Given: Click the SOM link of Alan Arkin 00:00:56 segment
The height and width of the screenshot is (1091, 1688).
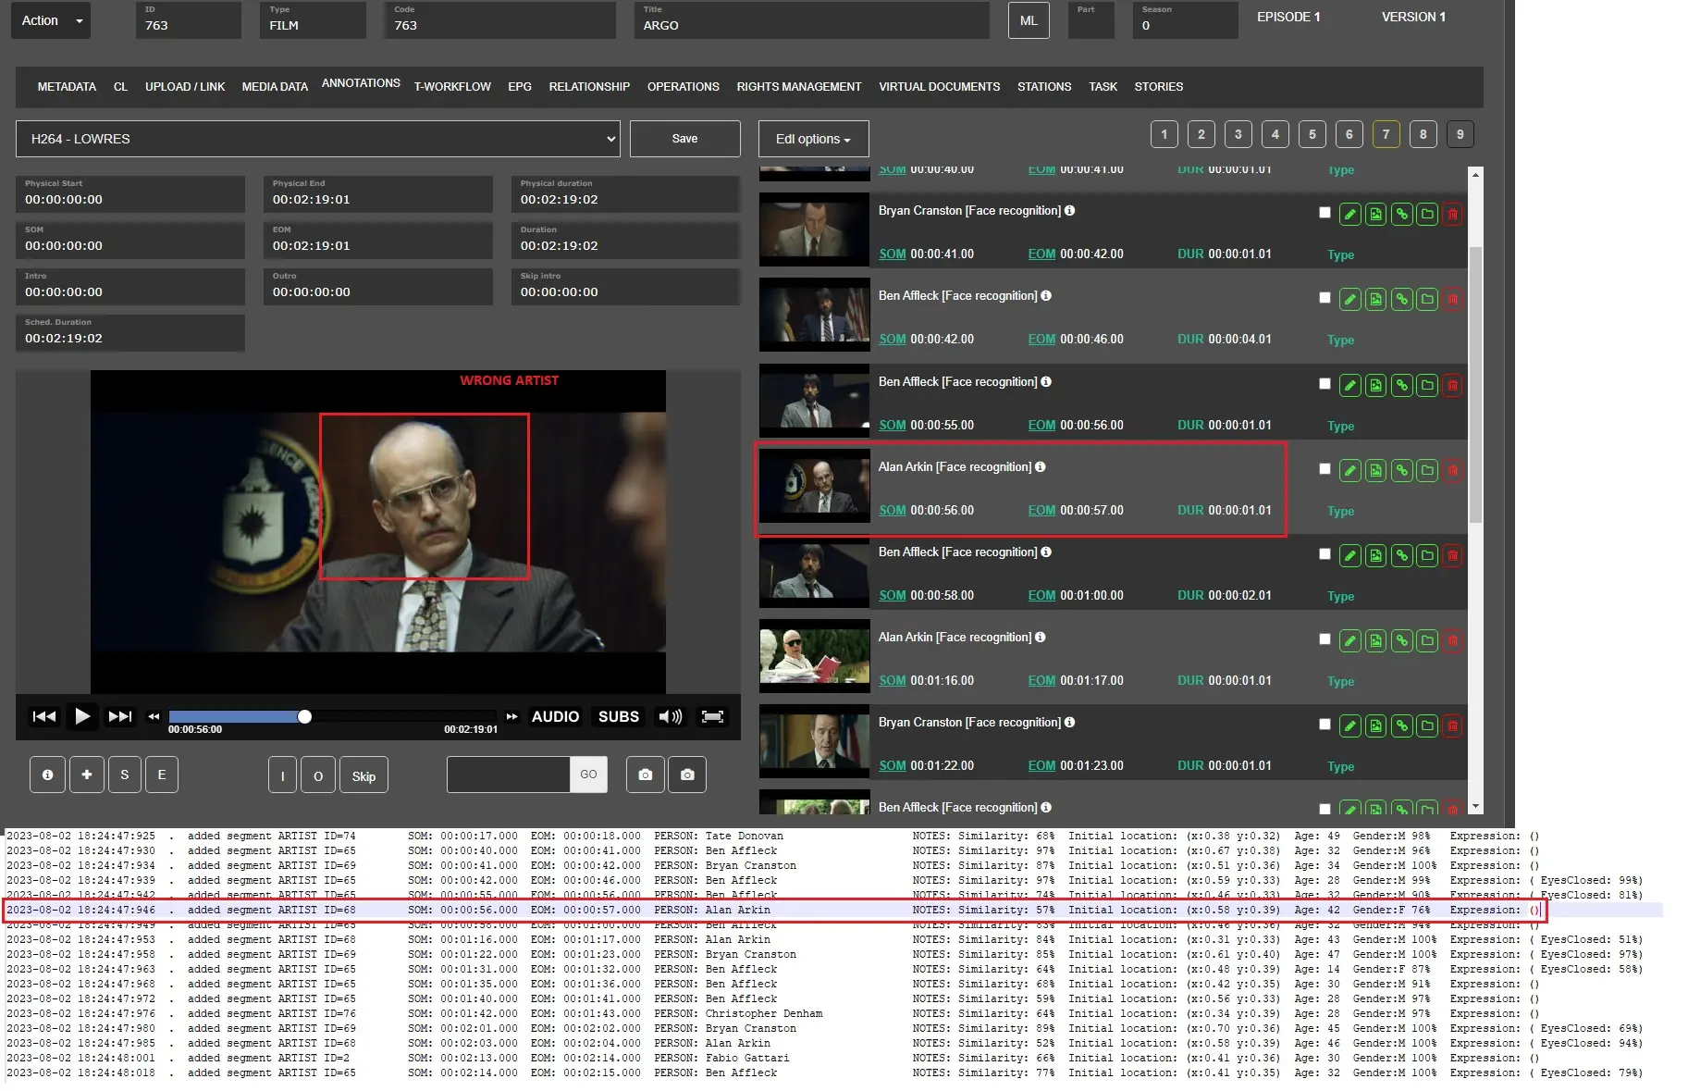Looking at the screenshot, I should pyautogui.click(x=892, y=510).
